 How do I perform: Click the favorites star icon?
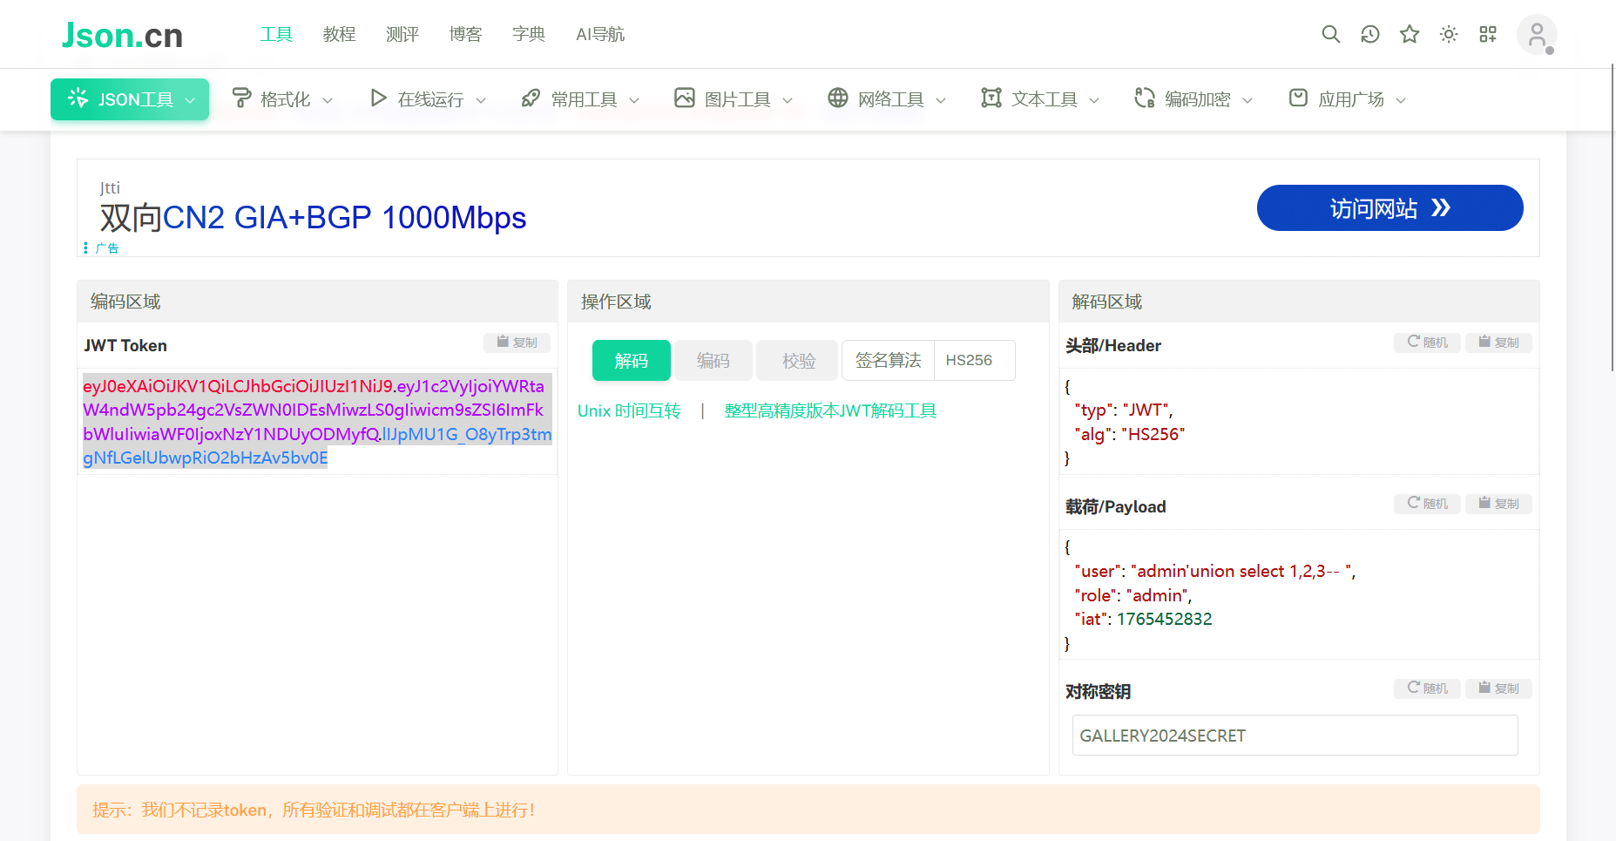pyautogui.click(x=1410, y=34)
